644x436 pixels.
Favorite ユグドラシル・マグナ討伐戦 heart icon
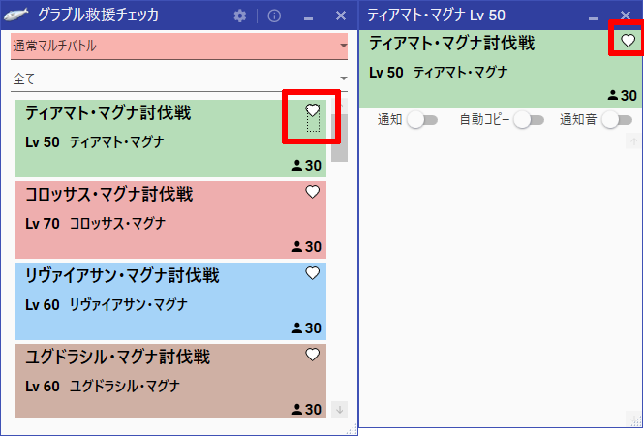coord(313,355)
